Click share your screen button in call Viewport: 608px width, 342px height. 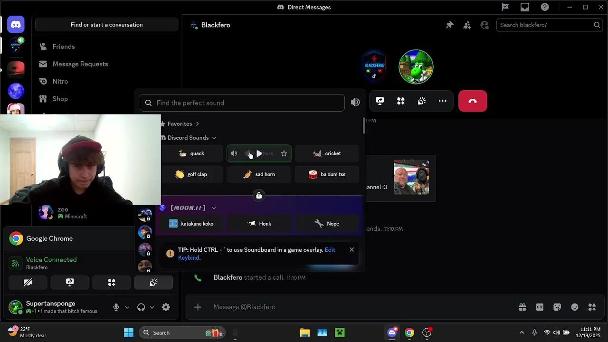tap(380, 101)
